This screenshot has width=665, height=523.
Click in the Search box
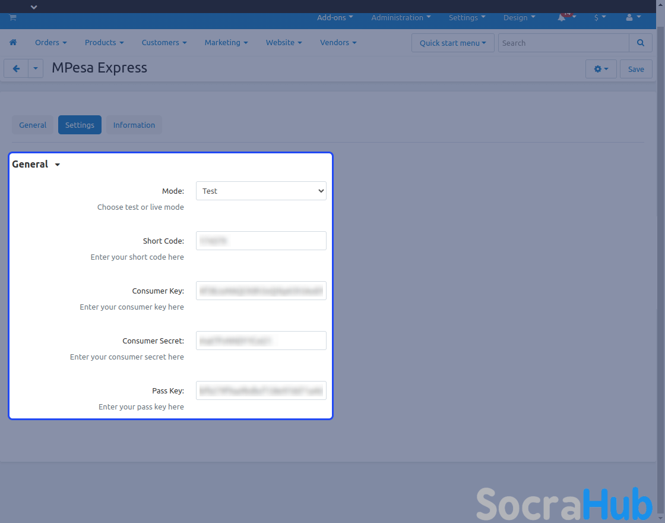tap(563, 43)
